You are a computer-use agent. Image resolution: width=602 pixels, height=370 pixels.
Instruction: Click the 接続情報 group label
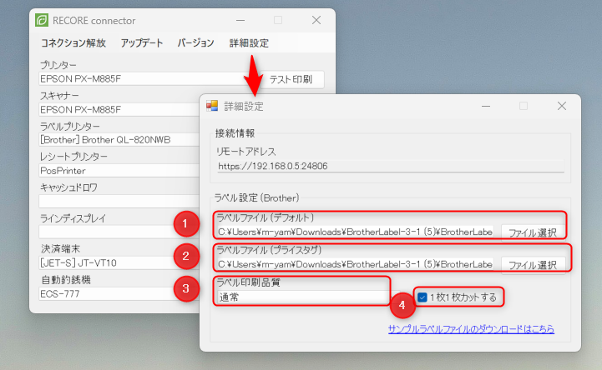click(x=235, y=133)
